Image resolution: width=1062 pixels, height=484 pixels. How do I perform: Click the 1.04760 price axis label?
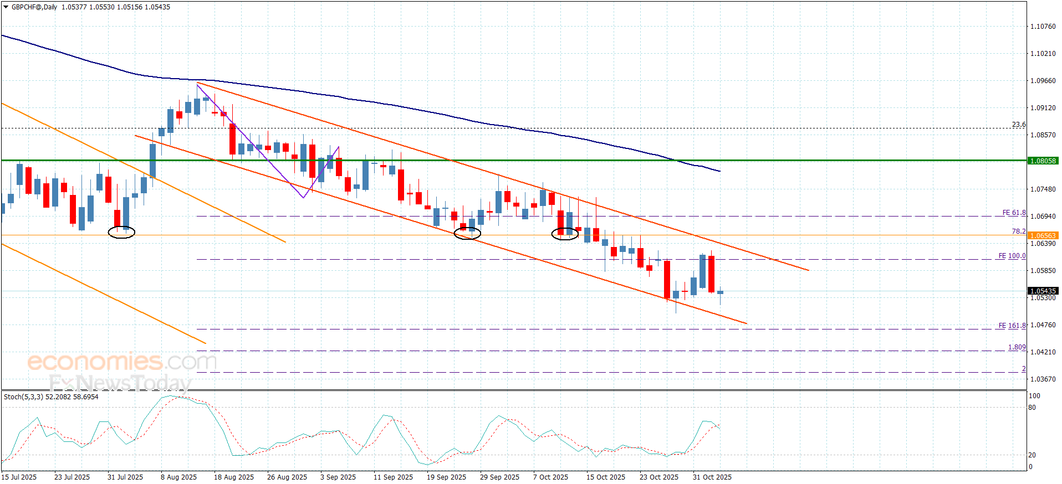(x=1043, y=325)
